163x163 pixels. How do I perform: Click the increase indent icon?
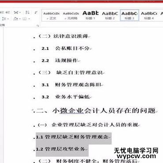pos(8,12)
